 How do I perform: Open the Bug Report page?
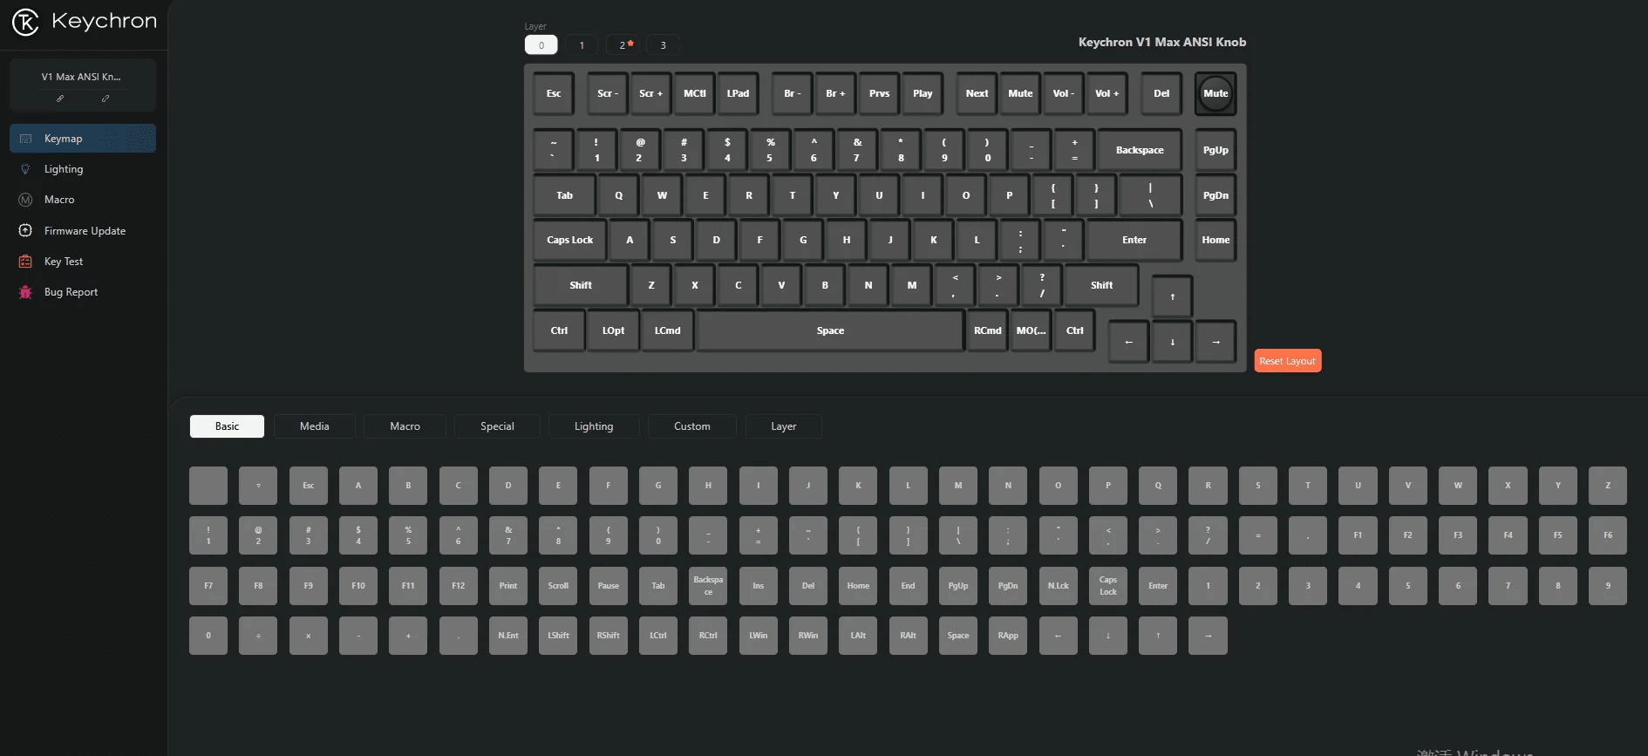(71, 292)
